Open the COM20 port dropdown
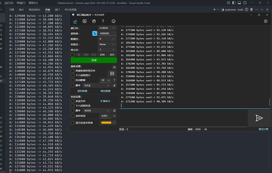 click(x=107, y=28)
